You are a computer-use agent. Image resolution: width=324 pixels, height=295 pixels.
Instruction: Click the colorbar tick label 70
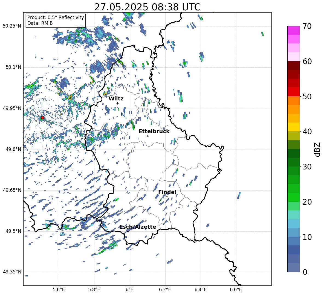coord(307,26)
